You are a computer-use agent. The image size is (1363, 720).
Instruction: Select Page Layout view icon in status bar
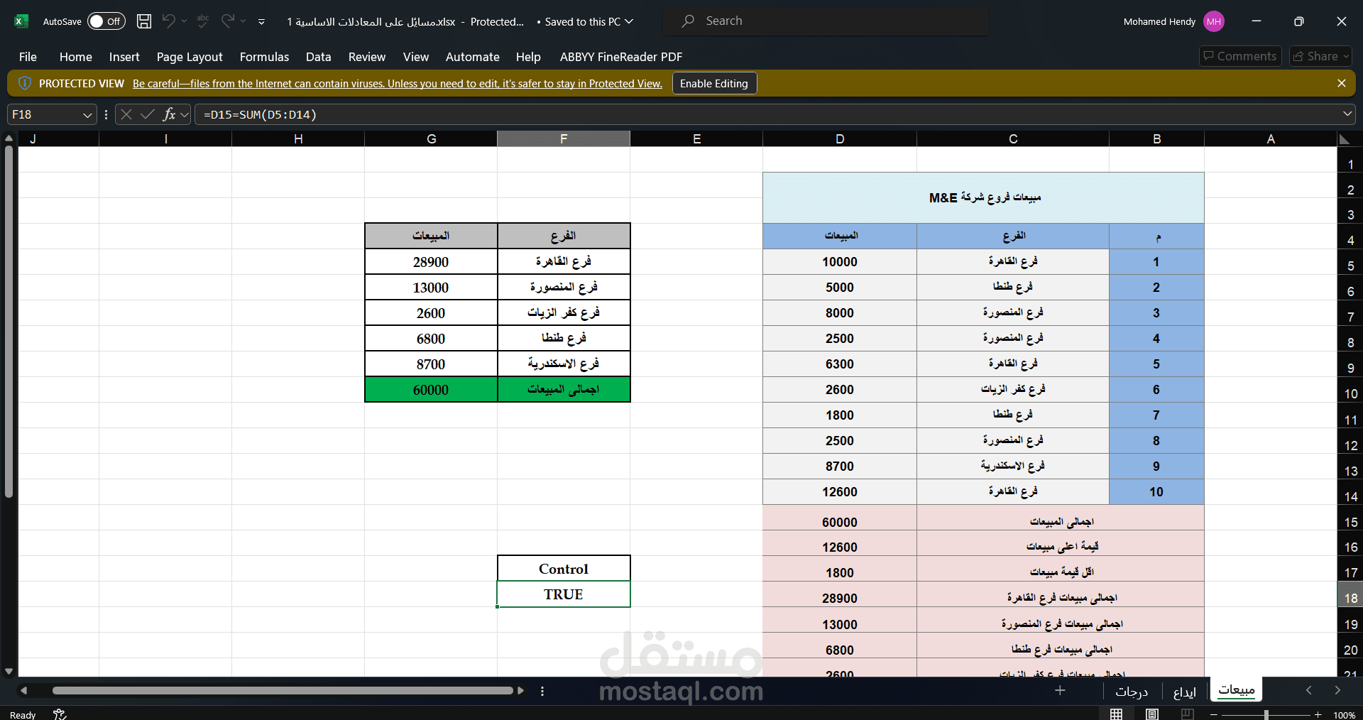1151,714
